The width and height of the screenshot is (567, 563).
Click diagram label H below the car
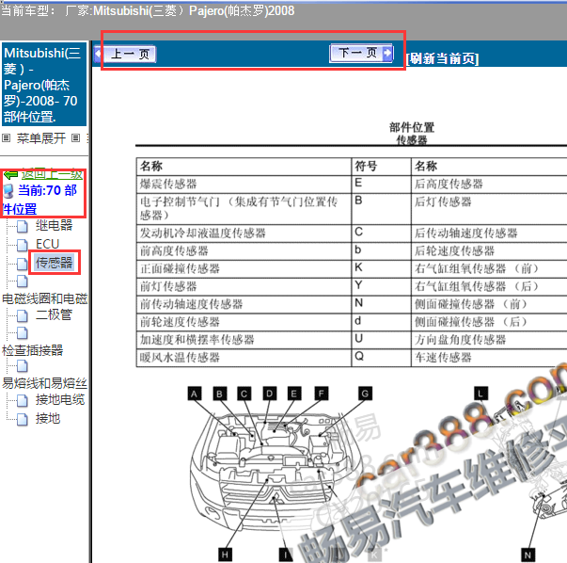pyautogui.click(x=225, y=555)
